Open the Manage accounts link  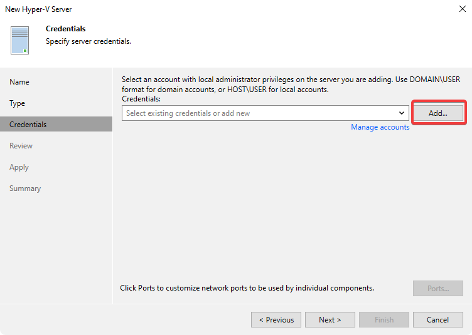click(380, 127)
